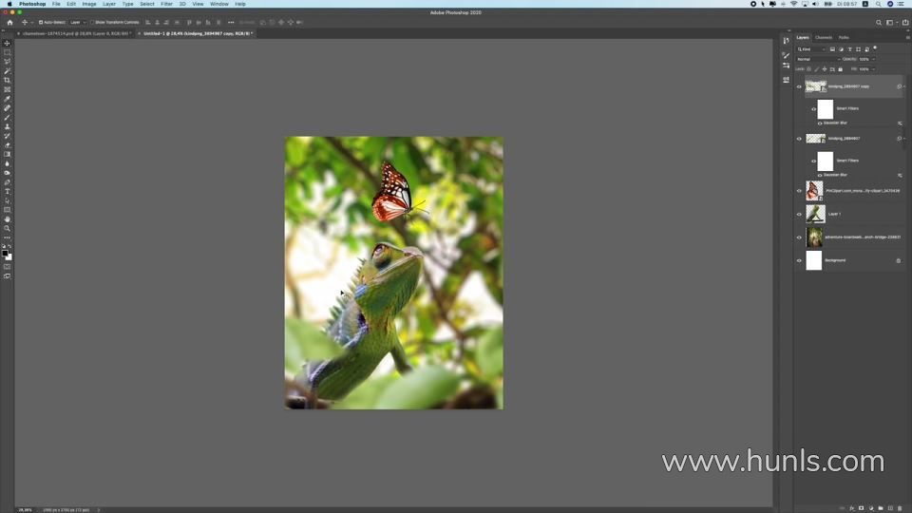Switch to the chameleon document tab

tap(74, 33)
